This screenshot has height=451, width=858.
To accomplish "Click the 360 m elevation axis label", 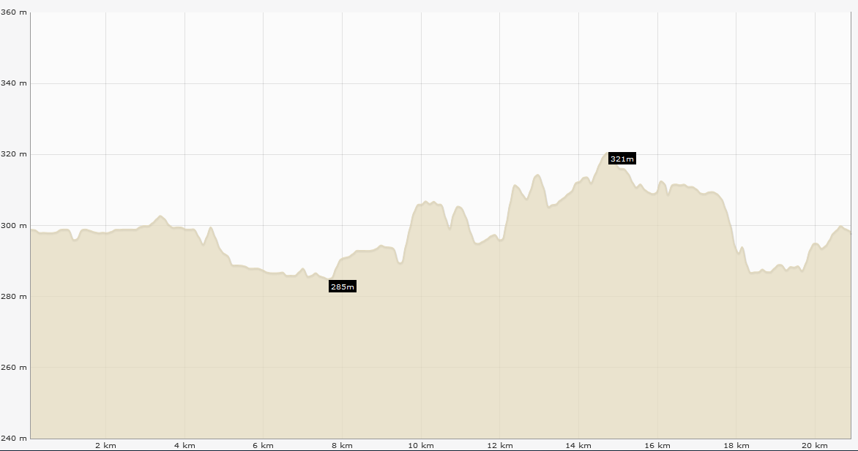I will (x=14, y=13).
